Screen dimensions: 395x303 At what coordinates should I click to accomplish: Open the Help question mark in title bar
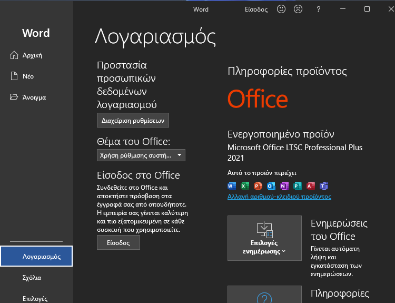319,9
